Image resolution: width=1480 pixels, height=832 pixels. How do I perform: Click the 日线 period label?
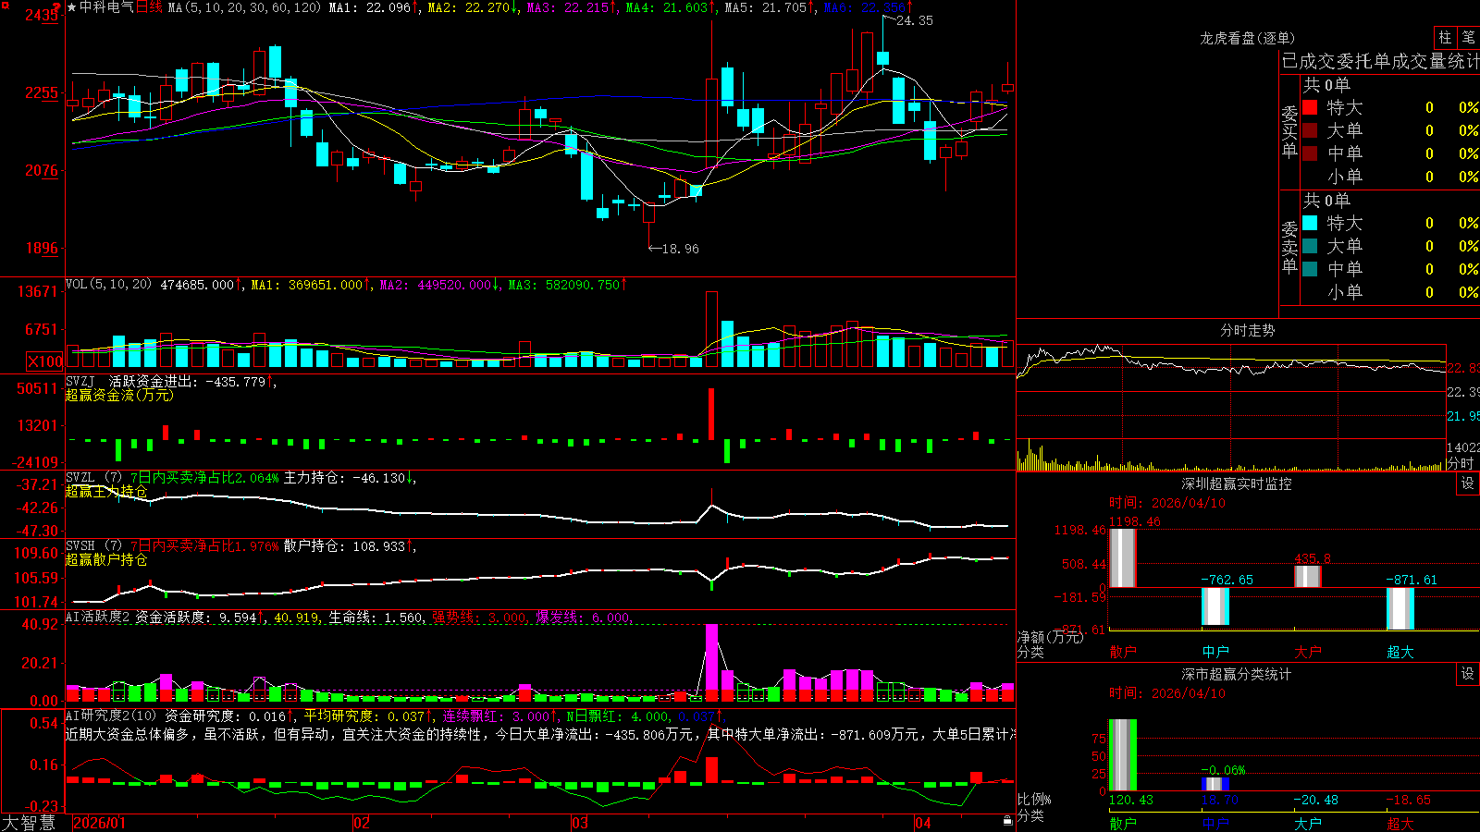point(149,7)
